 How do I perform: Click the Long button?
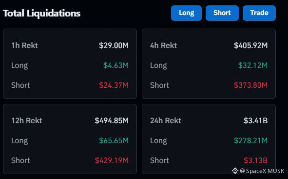click(x=186, y=13)
